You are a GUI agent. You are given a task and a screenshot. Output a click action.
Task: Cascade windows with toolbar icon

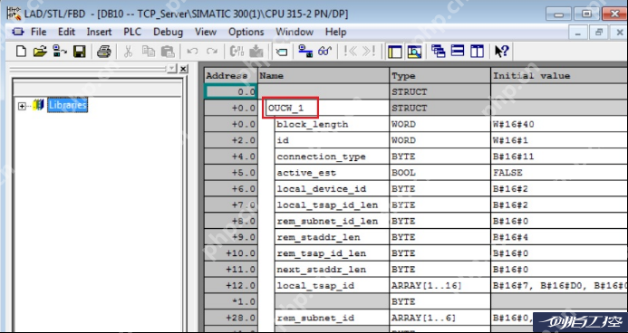click(x=439, y=52)
